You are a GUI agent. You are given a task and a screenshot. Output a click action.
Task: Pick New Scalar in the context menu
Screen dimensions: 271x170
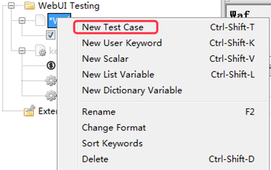(105, 59)
